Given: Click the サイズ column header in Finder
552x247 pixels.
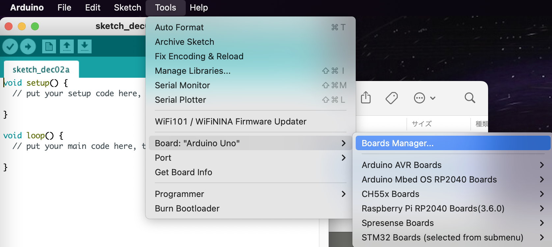Looking at the screenshot, I should click(x=422, y=124).
